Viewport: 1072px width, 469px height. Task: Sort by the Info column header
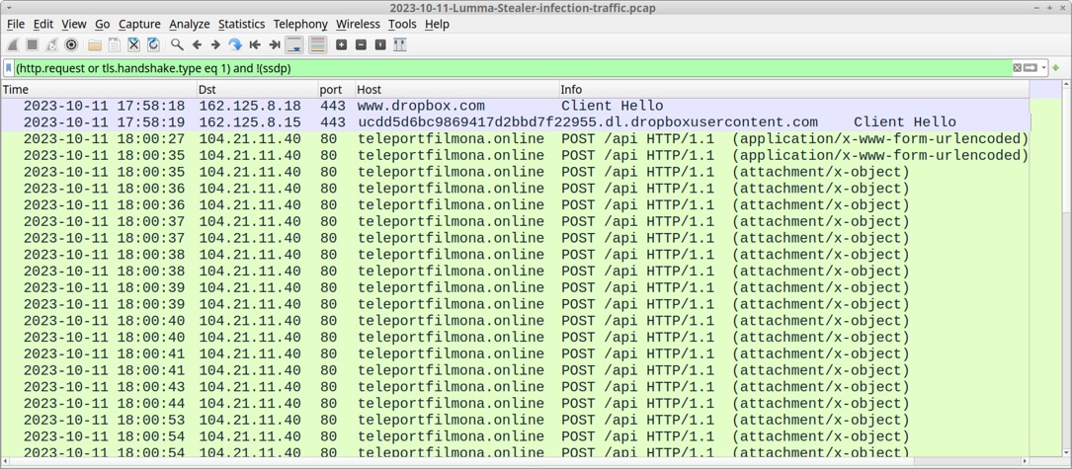pos(793,90)
